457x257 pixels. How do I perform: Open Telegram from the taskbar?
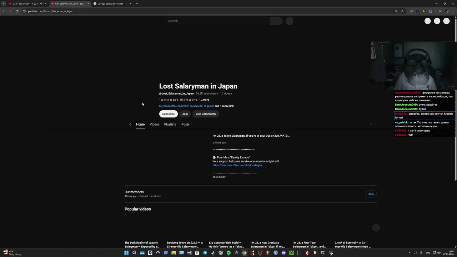tap(205, 253)
